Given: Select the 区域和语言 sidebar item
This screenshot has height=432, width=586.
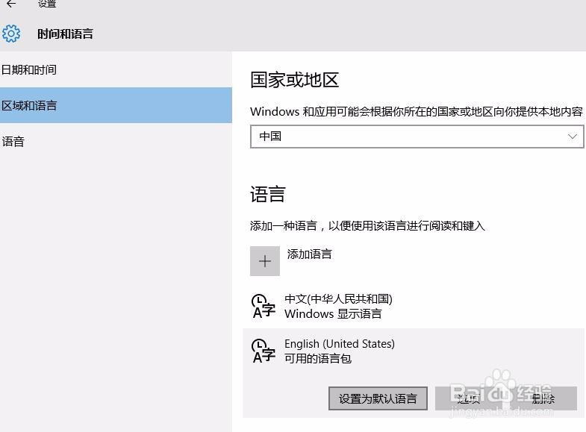Looking at the screenshot, I should pyautogui.click(x=116, y=105).
